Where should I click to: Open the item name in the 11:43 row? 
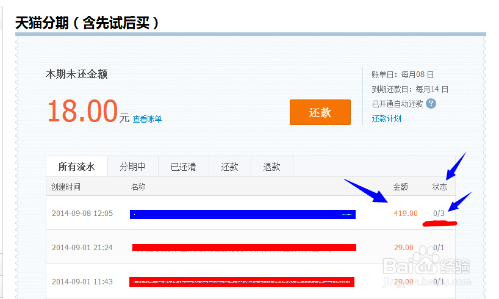[242, 282]
